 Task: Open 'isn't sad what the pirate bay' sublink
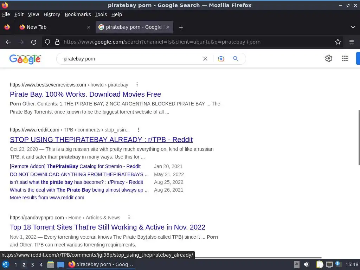point(76,182)
